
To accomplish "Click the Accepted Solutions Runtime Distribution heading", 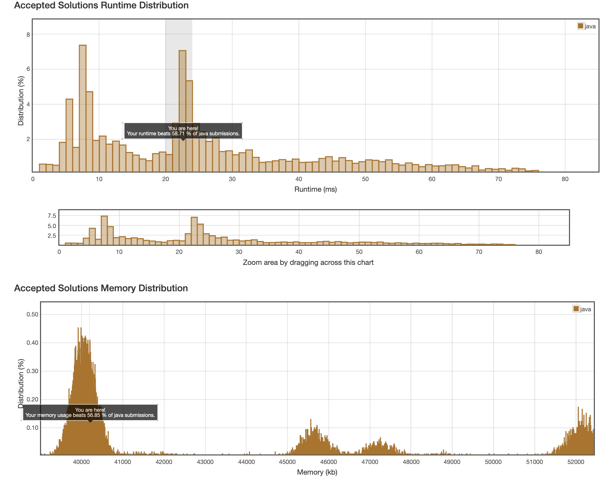I will pyautogui.click(x=101, y=5).
